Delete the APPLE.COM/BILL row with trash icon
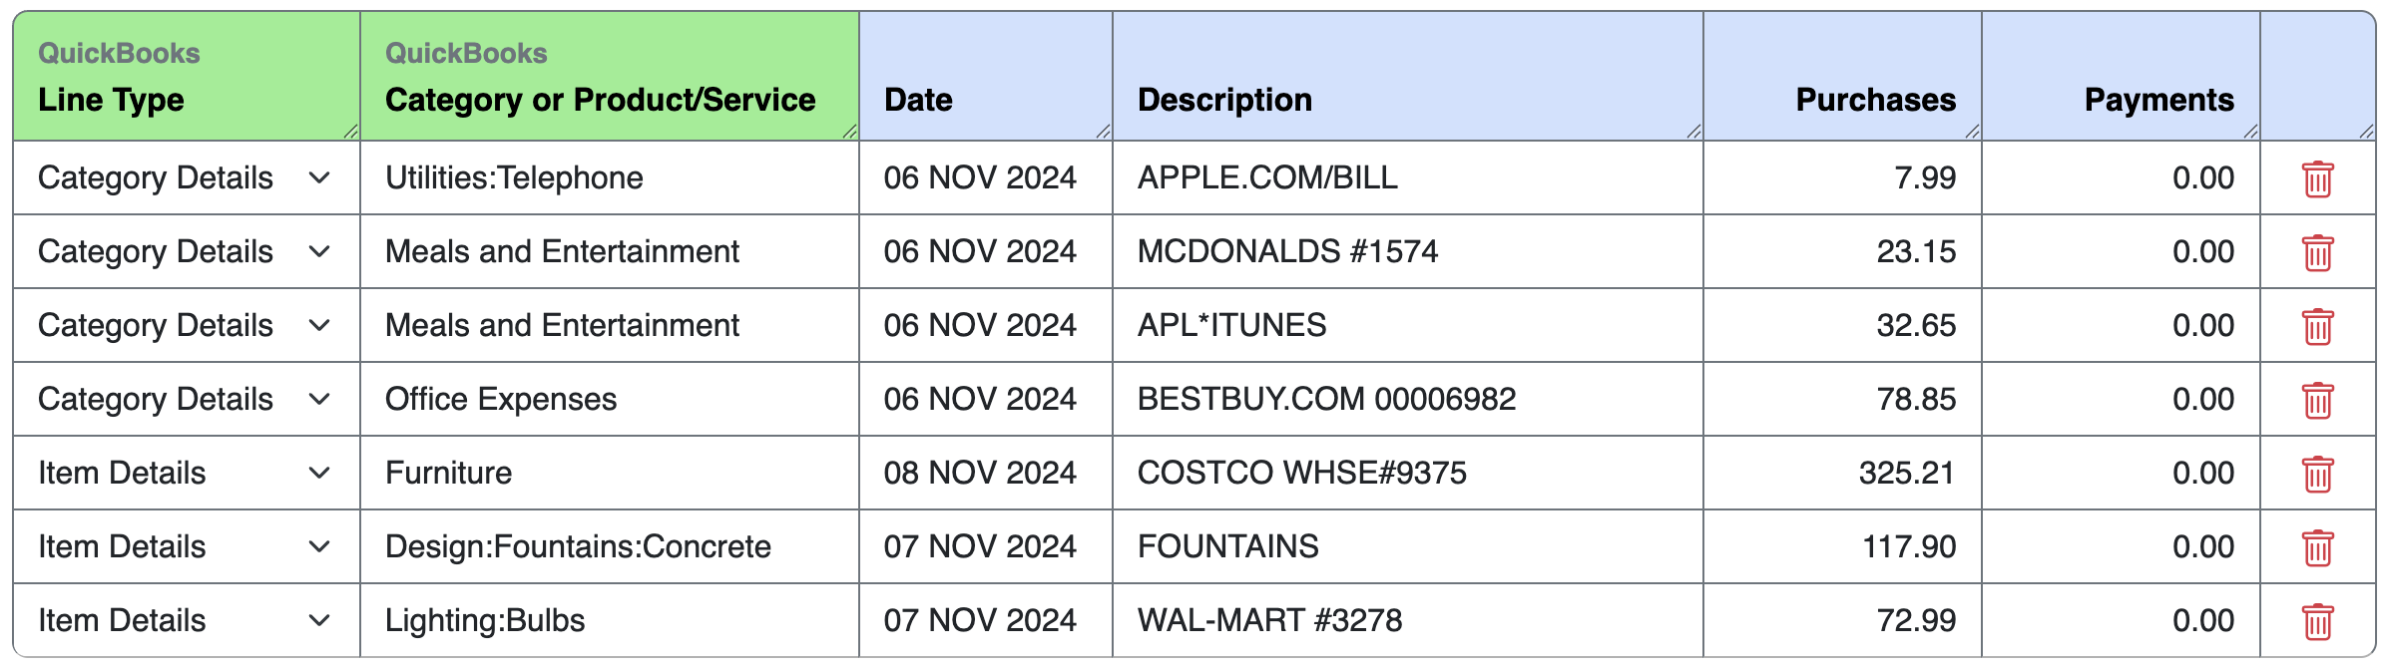 [2317, 179]
